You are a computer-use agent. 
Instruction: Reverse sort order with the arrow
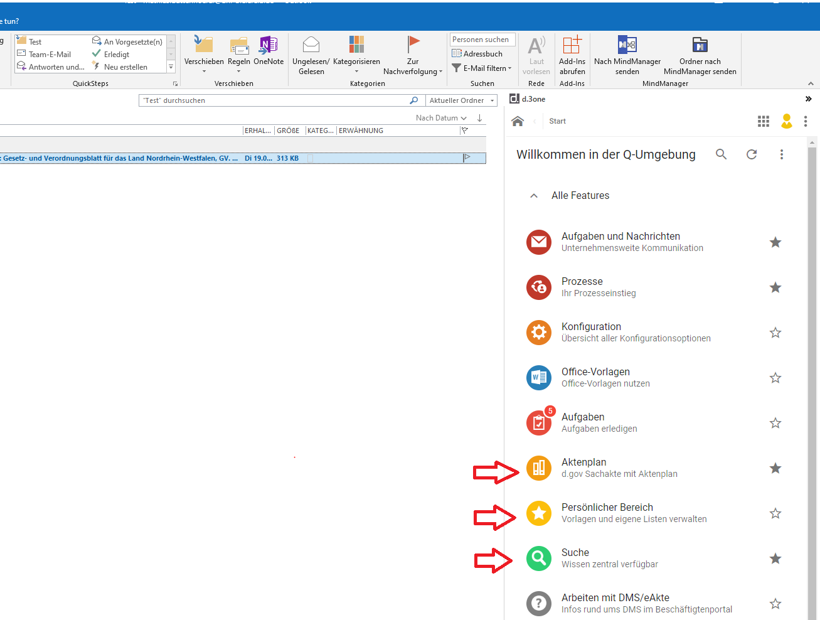pos(479,118)
